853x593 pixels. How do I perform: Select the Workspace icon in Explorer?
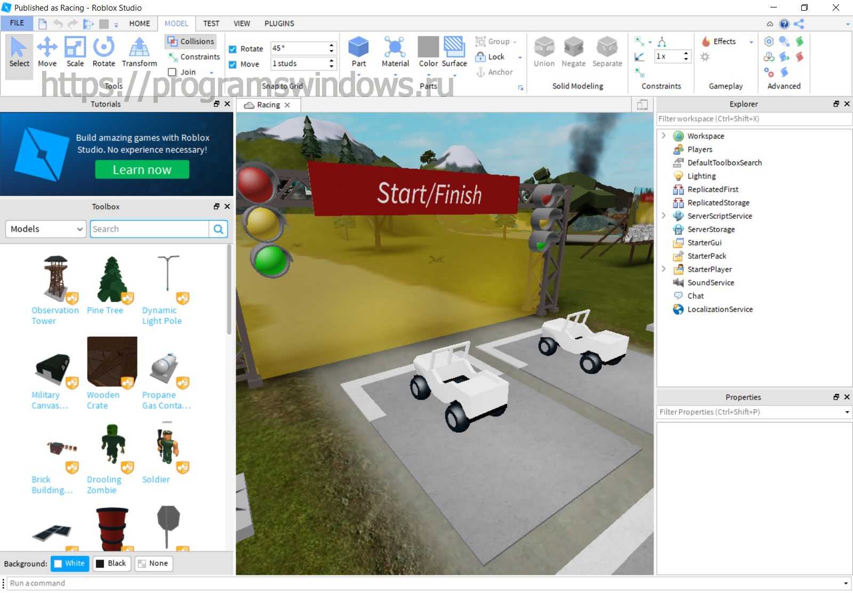[678, 136]
